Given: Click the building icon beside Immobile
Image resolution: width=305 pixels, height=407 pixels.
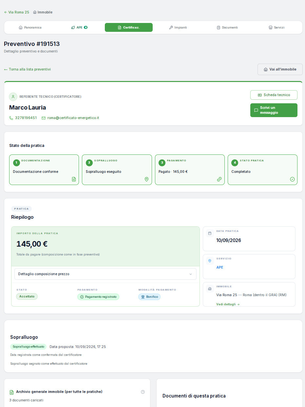Looking at the screenshot, I should tap(210, 289).
